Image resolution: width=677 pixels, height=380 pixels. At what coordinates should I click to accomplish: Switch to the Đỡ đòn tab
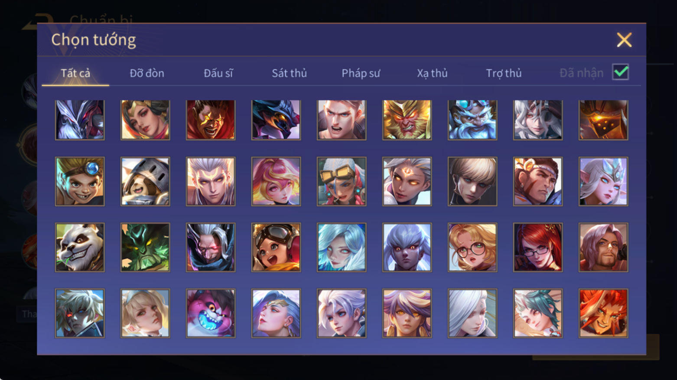point(147,73)
